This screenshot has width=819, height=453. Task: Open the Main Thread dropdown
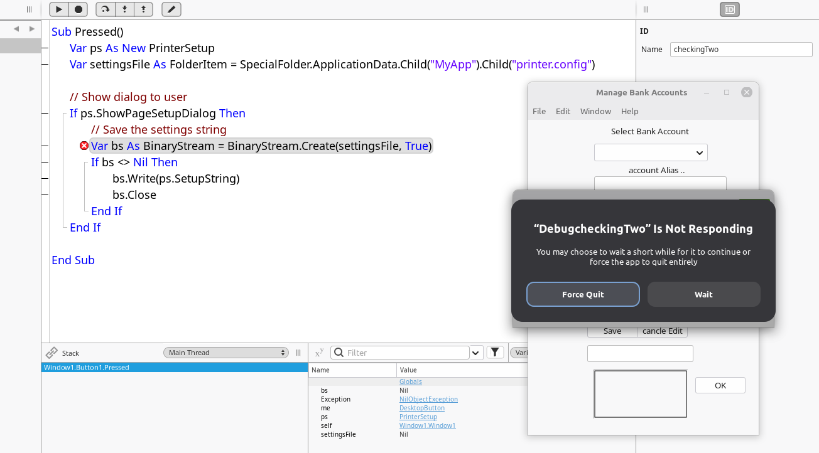click(x=225, y=353)
